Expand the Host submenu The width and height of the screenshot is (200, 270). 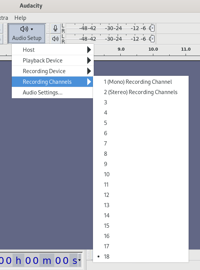coord(53,50)
